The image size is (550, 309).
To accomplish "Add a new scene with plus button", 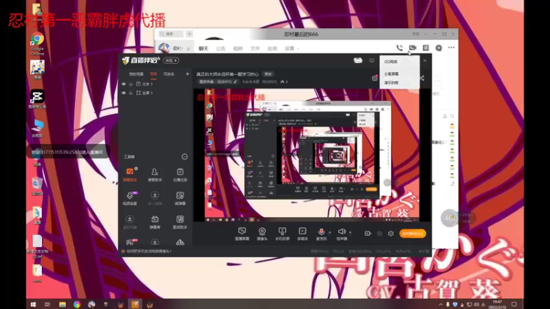I will pos(187,74).
